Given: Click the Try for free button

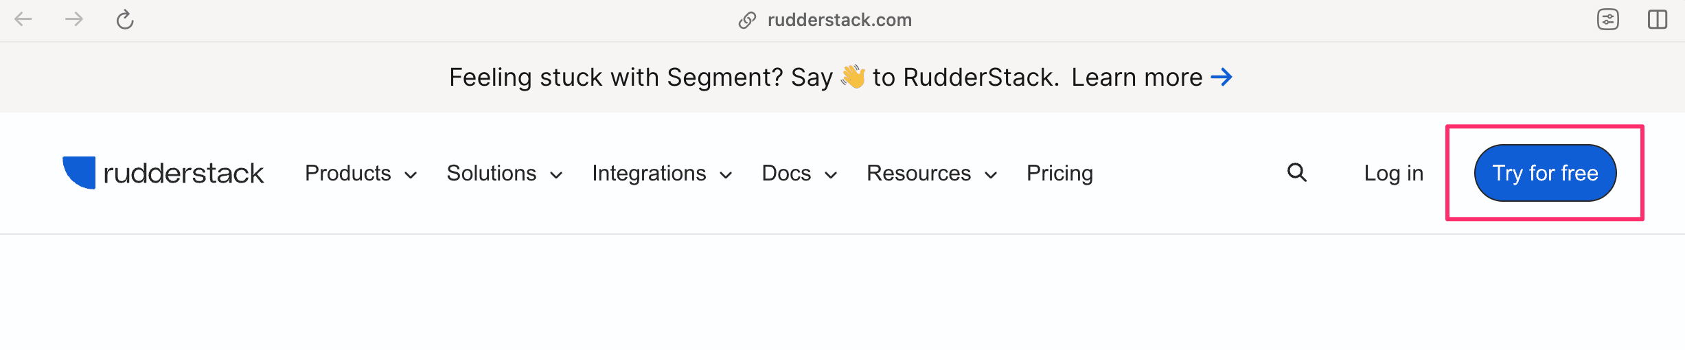Looking at the screenshot, I should pyautogui.click(x=1545, y=173).
